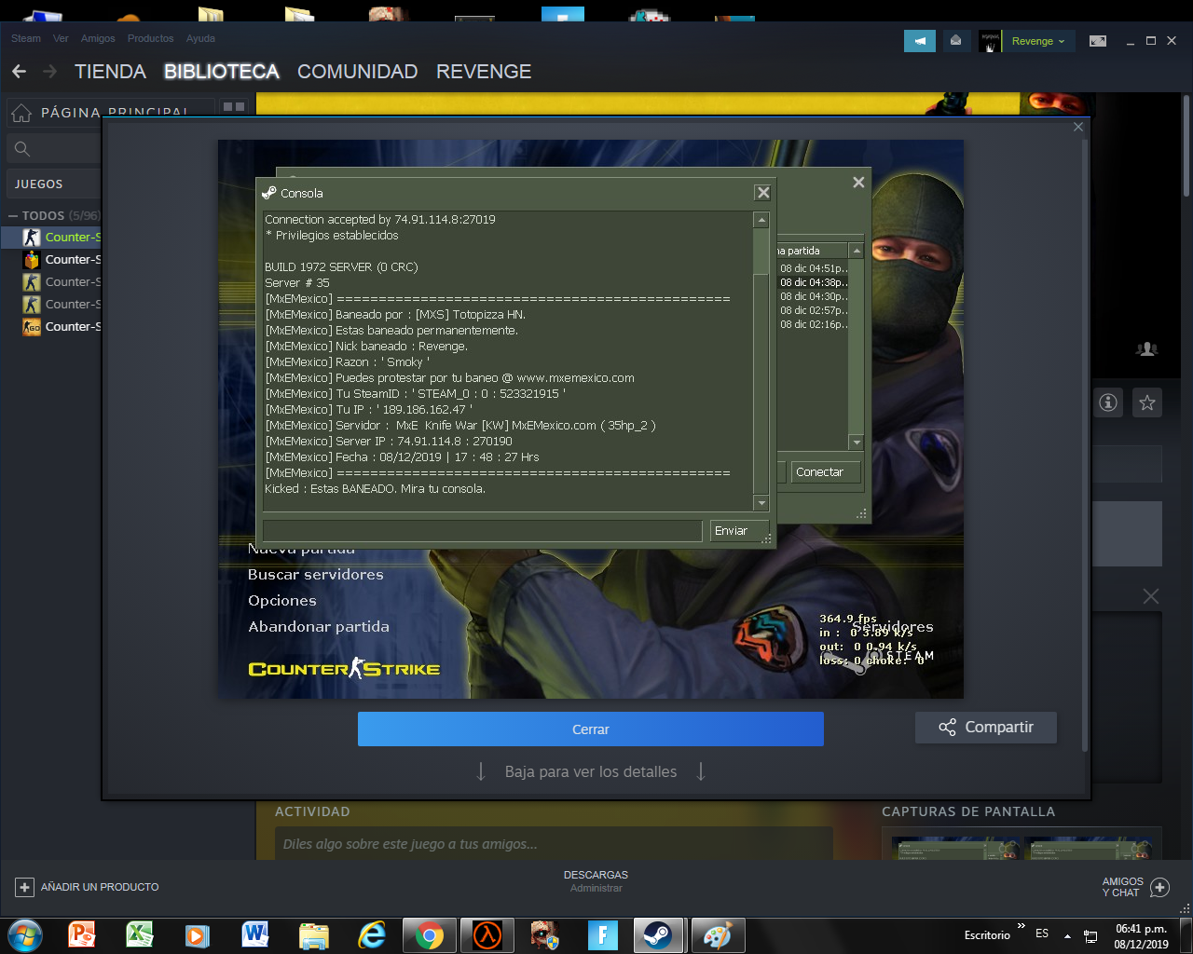This screenshot has height=954, width=1193.
Task: Click Escritorio toolbar in taskbar
Action: pos(987,935)
